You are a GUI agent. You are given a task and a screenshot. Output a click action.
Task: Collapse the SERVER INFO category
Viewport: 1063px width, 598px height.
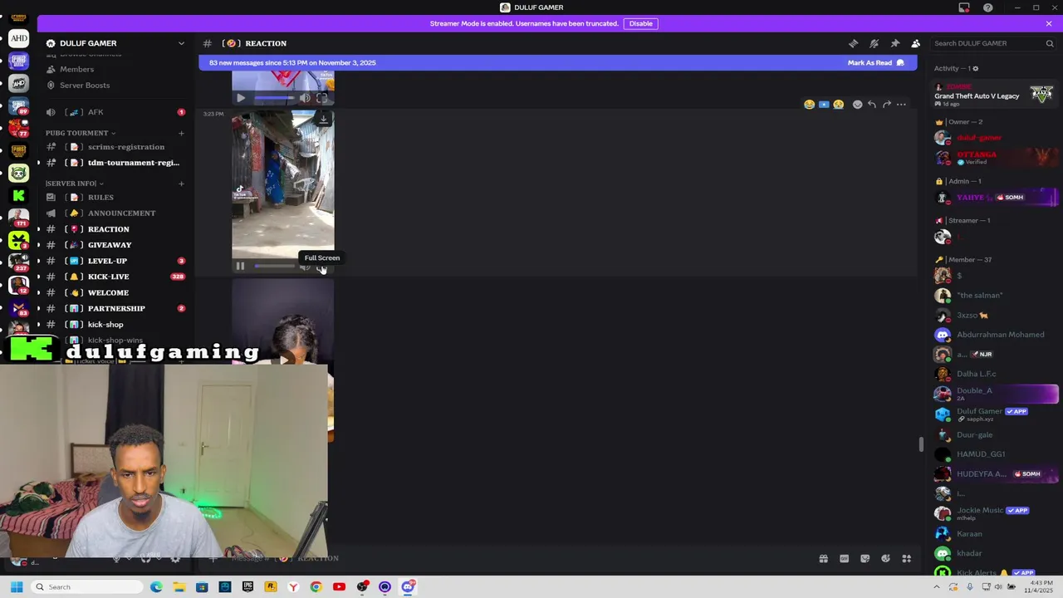[74, 184]
